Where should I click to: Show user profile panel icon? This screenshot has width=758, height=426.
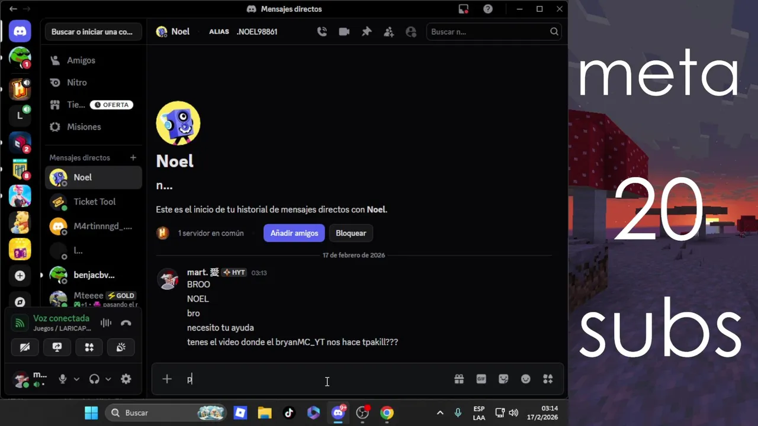click(411, 32)
